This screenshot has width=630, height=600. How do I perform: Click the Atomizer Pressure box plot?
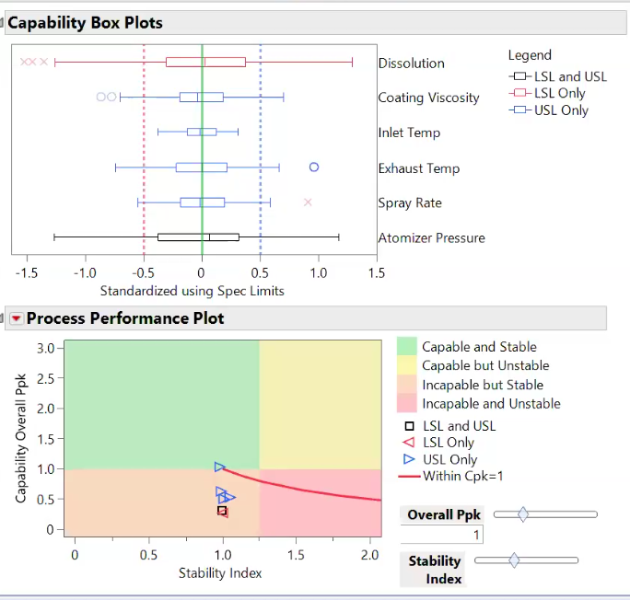198,237
